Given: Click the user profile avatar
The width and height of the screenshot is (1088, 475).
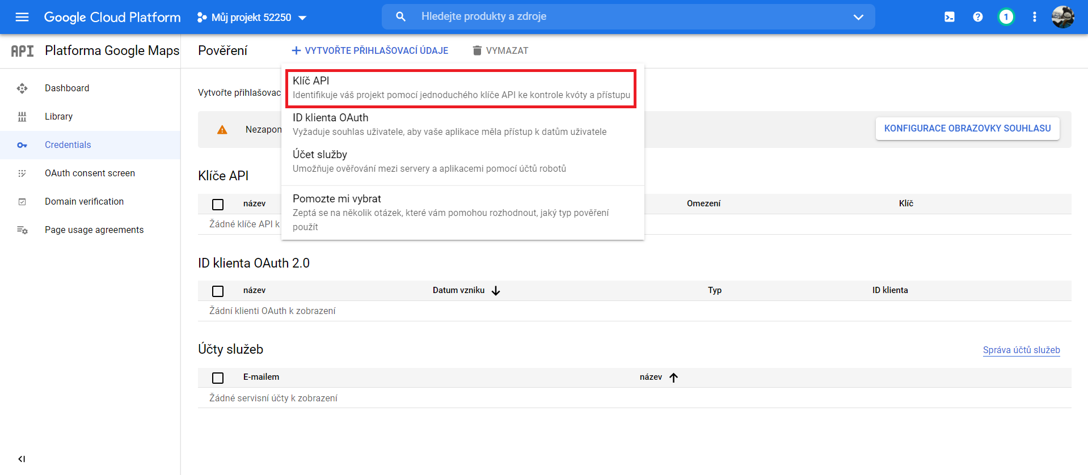Looking at the screenshot, I should [1062, 17].
